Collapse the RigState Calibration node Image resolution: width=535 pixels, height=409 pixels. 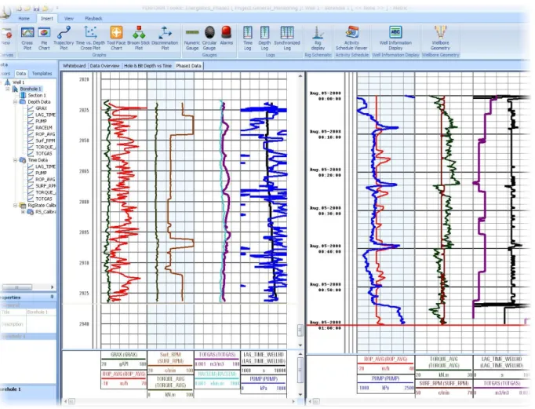click(x=15, y=205)
